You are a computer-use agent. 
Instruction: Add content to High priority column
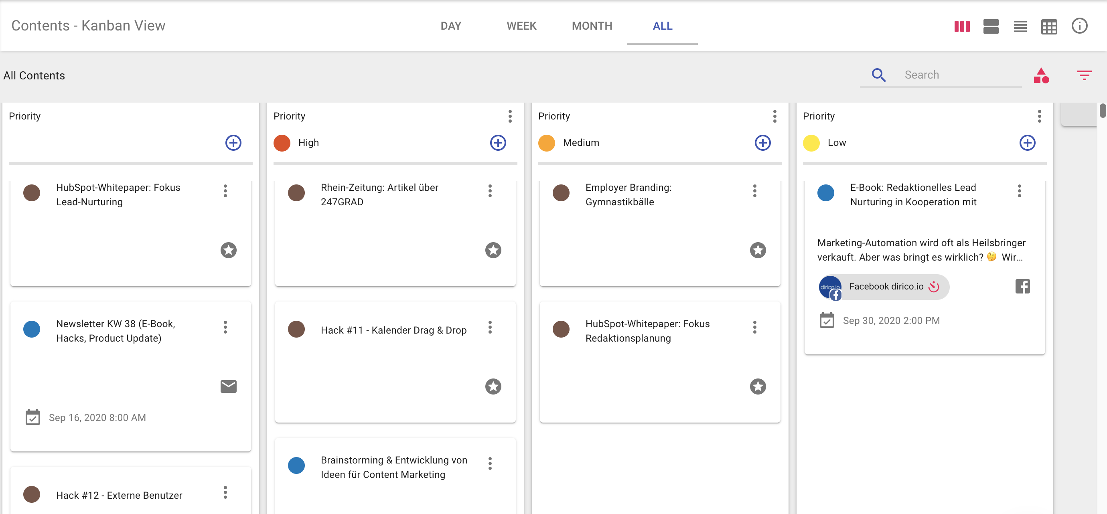point(498,143)
